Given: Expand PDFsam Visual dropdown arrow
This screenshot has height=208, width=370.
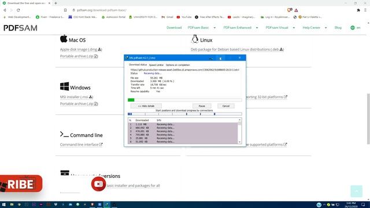Looking at the screenshot, I should [294, 28].
